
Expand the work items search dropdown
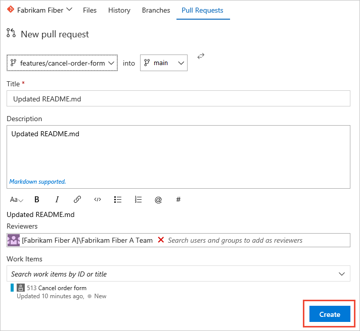click(x=343, y=274)
